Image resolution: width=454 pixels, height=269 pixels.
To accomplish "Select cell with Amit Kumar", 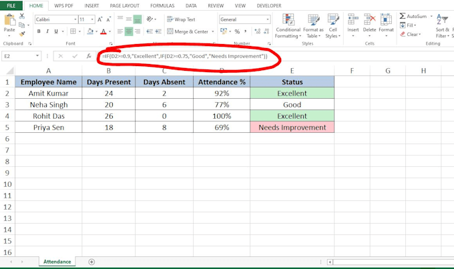I will click(48, 93).
